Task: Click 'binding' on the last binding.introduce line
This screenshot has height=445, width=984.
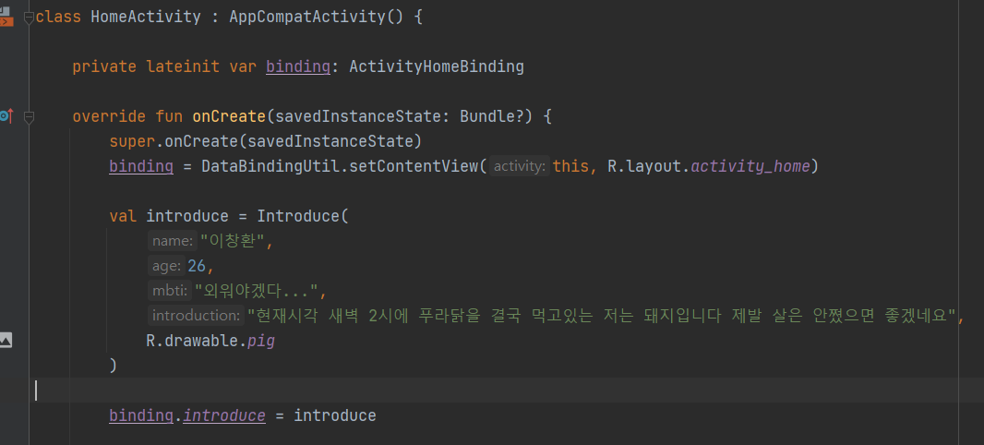Action: pos(141,415)
